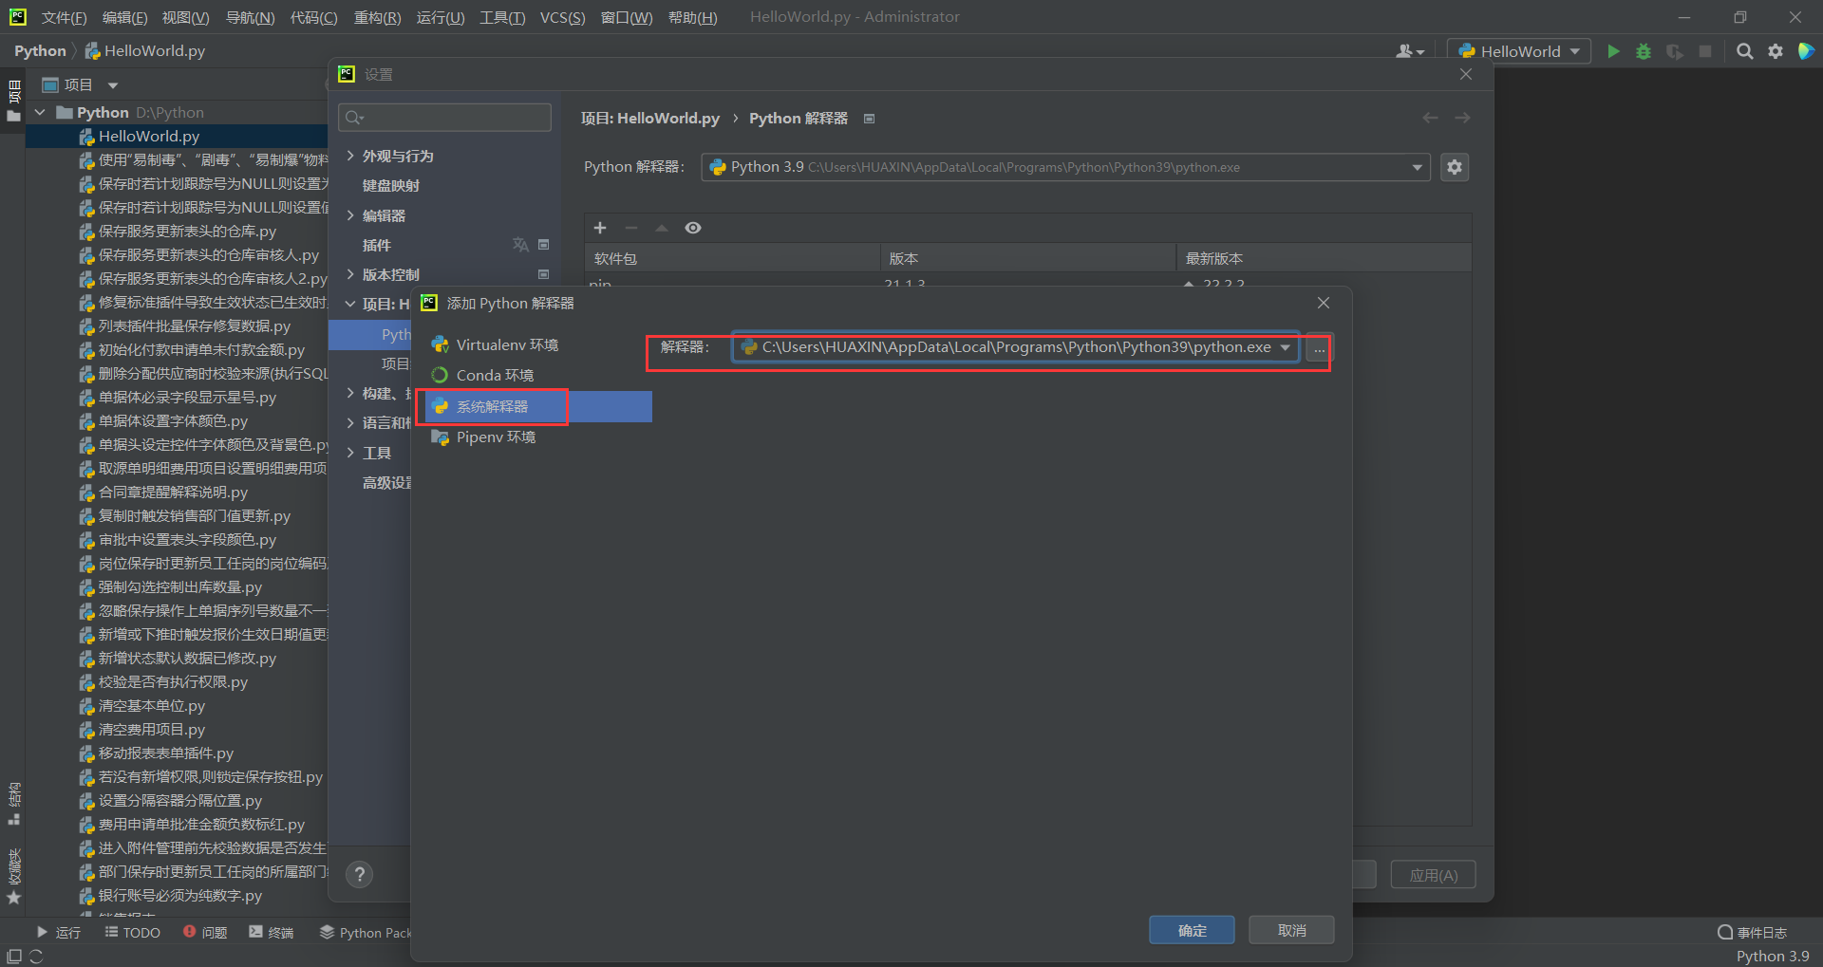Open the 代码(C) menu

pyautogui.click(x=313, y=17)
